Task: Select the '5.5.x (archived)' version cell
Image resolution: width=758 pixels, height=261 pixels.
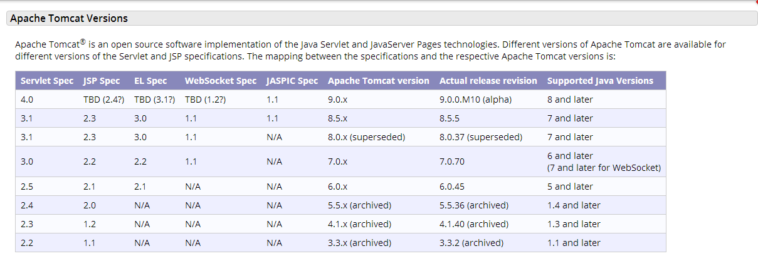Action: click(360, 205)
